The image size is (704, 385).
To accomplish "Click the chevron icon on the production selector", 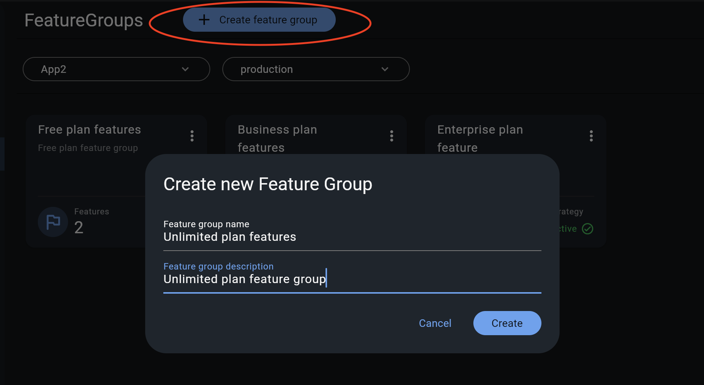I will pyautogui.click(x=385, y=69).
